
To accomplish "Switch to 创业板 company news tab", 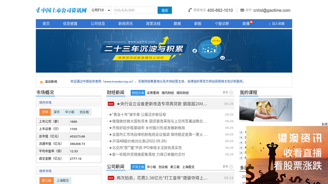I will 163,167.
